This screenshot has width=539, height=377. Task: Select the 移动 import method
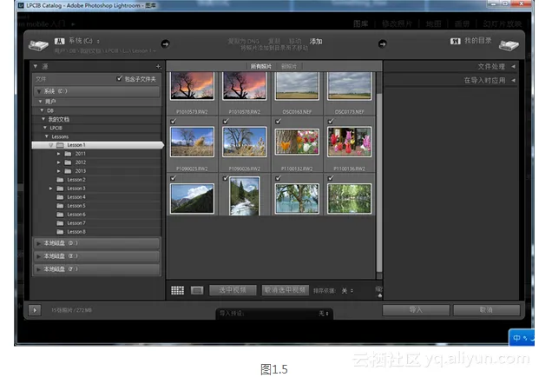click(x=295, y=42)
